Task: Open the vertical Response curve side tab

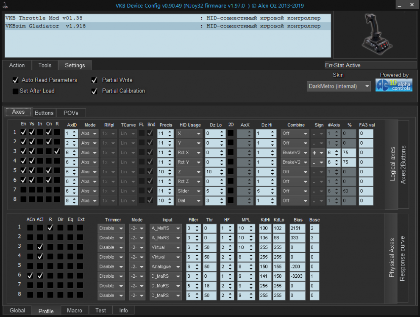Action: [402, 258]
